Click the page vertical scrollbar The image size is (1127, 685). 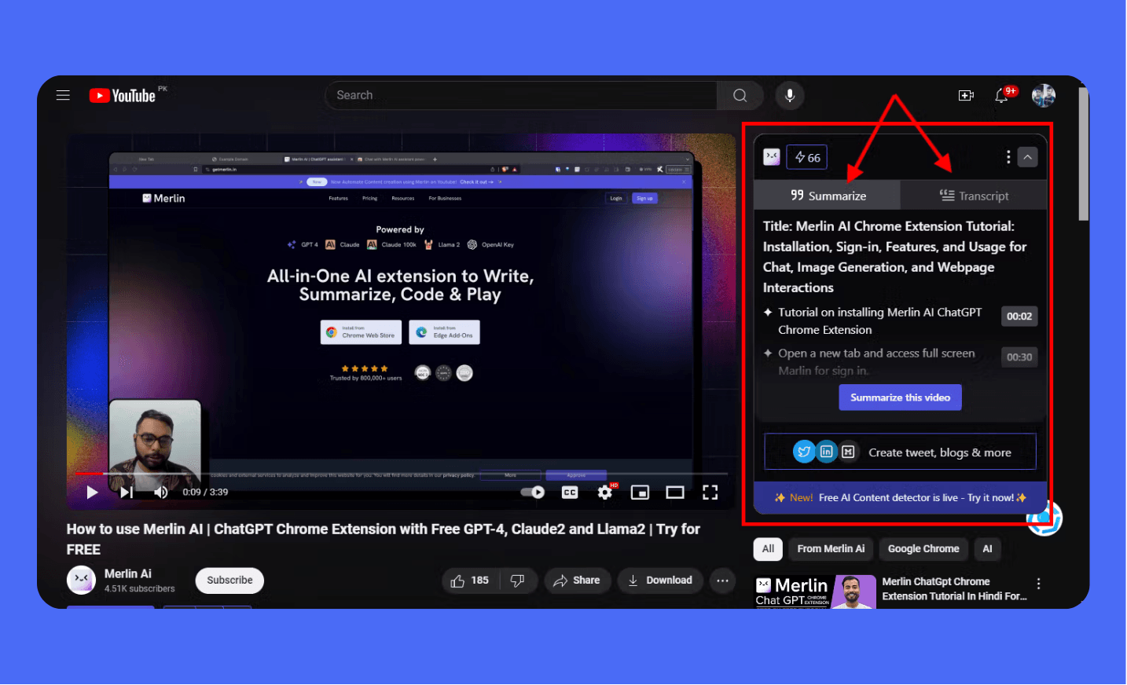click(1083, 153)
